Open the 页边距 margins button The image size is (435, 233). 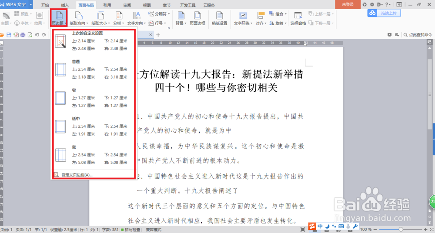[x=59, y=18]
